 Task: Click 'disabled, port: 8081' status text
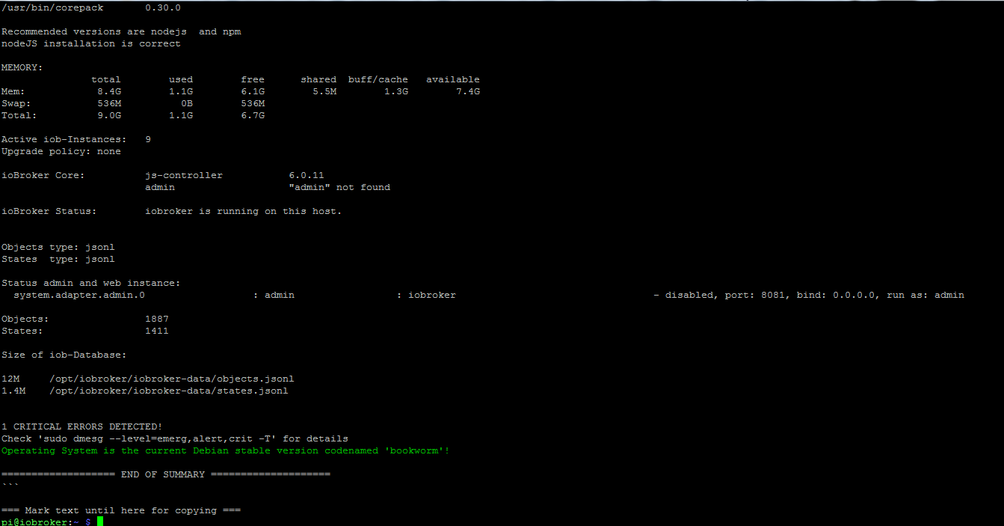point(725,295)
